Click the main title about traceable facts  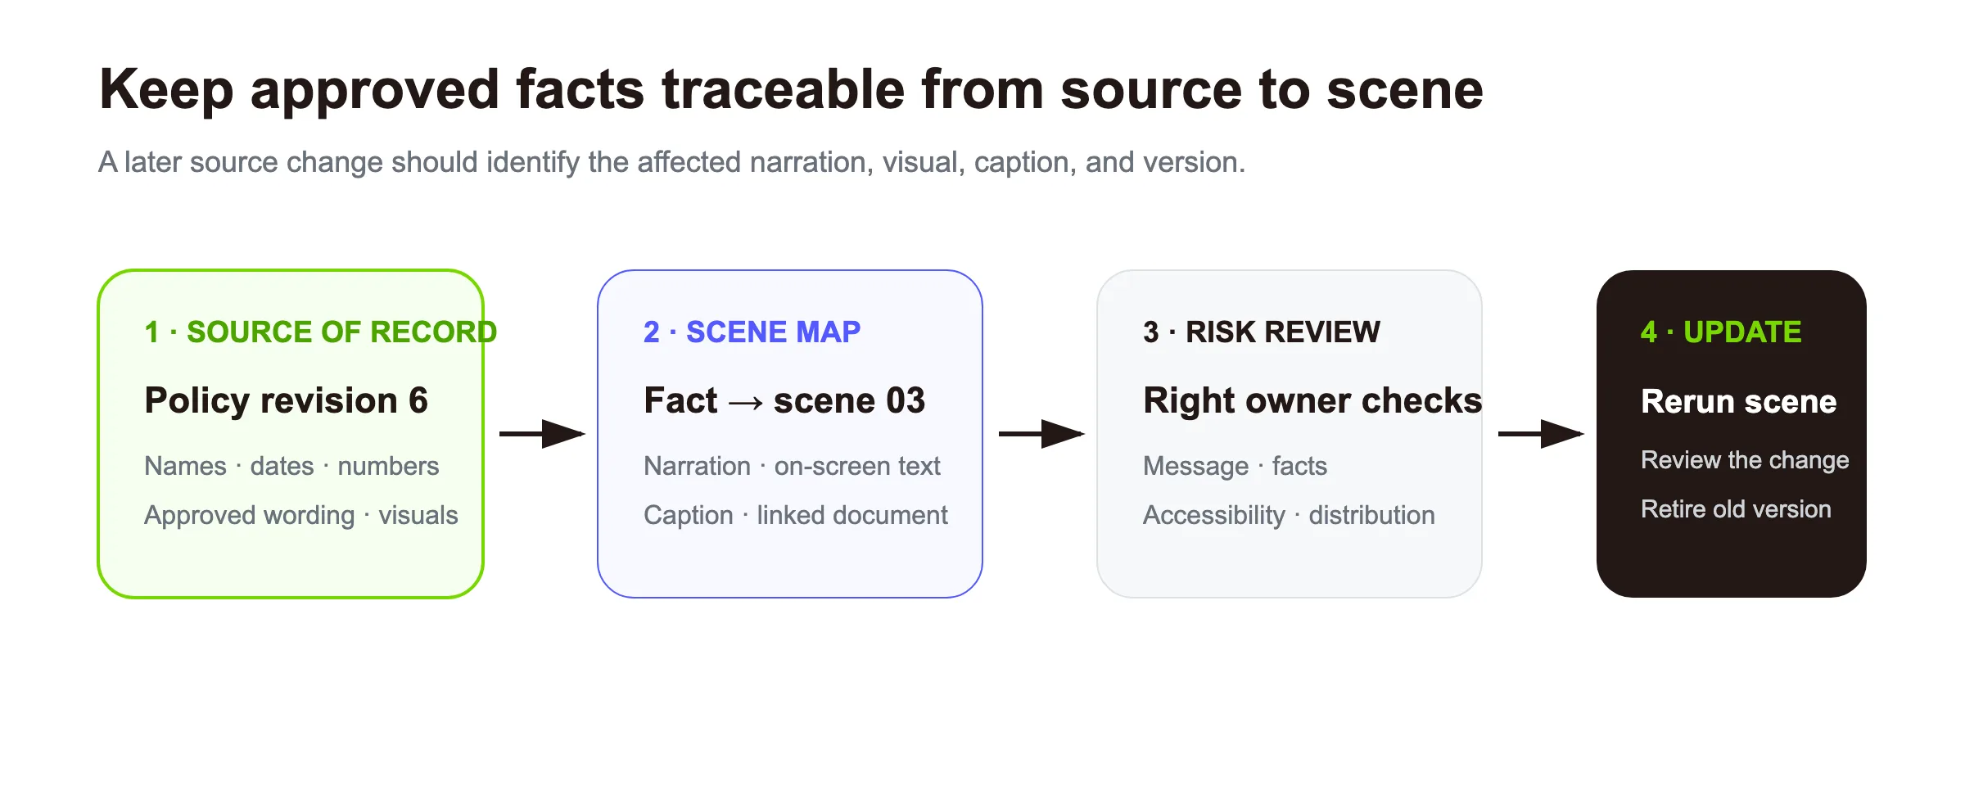pyautogui.click(x=791, y=90)
